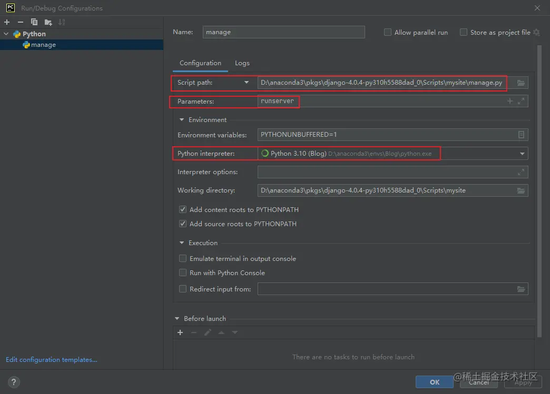Click the configuration panel vertical scrollbar

[539, 191]
